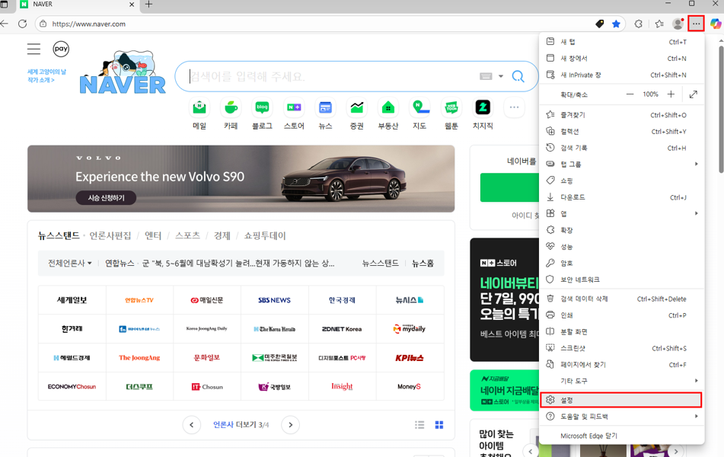This screenshot has height=457, width=724.
Task: Open 뉴스홈 link
Action: pos(423,263)
